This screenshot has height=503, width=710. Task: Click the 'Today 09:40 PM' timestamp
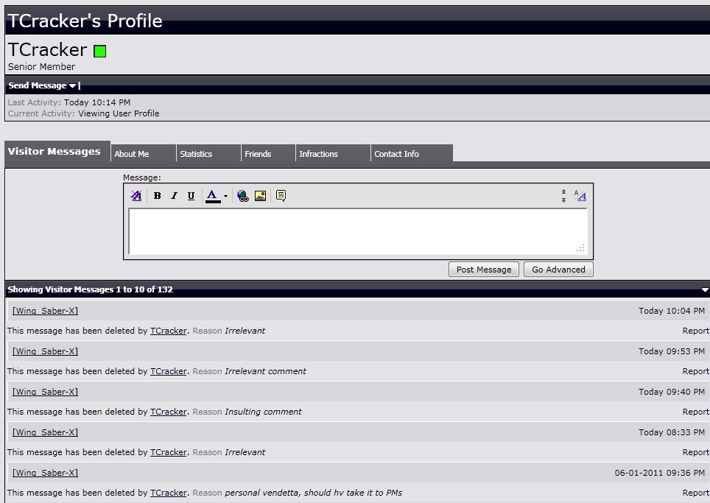[x=672, y=392]
